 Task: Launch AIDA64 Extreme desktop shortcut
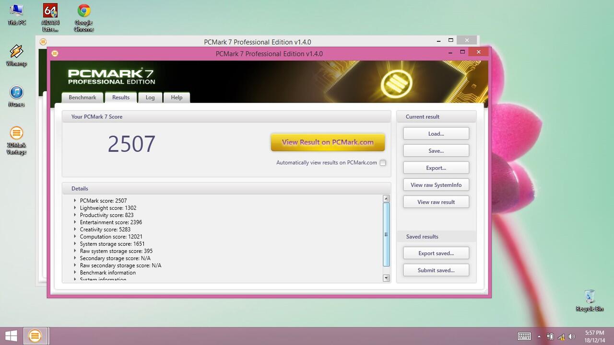[x=50, y=18]
